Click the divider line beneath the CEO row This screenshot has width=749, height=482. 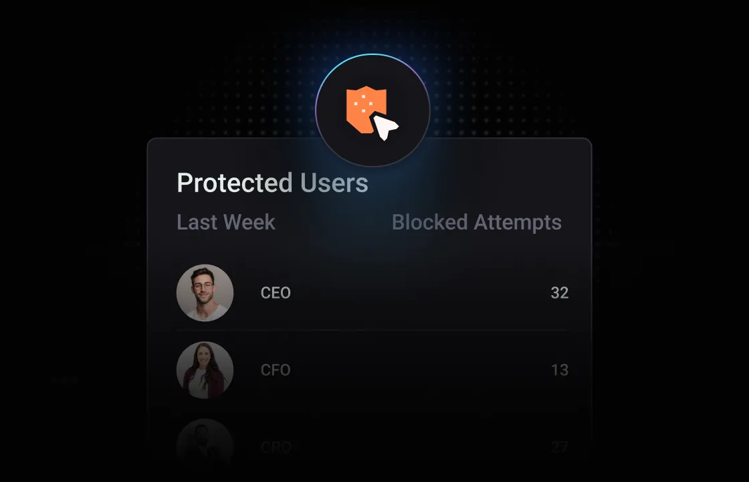tap(372, 331)
